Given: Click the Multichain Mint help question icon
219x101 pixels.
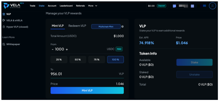Looking at the screenshot, I should click(x=123, y=26).
